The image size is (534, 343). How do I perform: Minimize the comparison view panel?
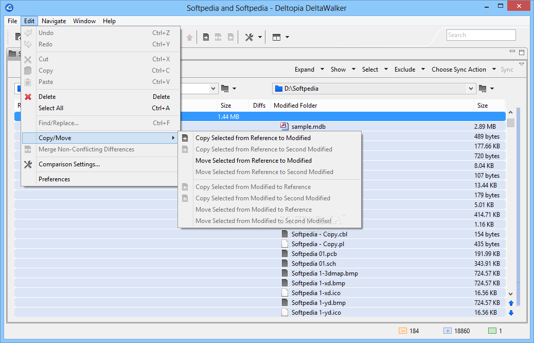pos(512,51)
